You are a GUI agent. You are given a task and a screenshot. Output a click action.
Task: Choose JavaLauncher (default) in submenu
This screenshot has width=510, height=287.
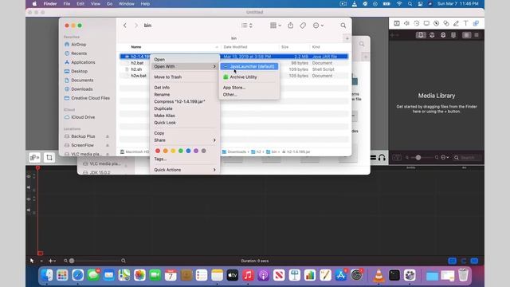[x=249, y=66]
